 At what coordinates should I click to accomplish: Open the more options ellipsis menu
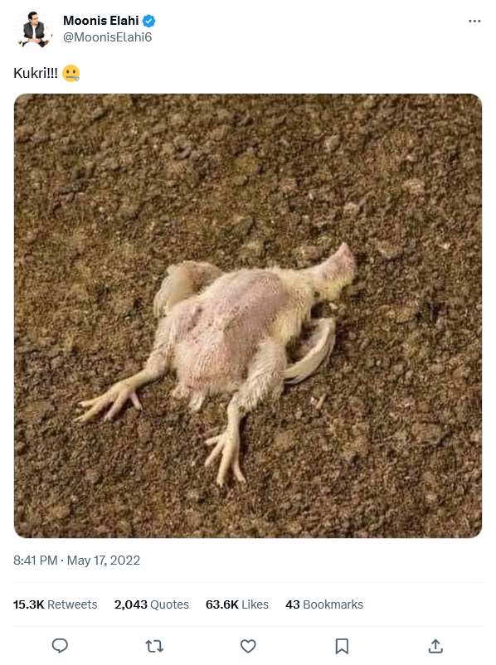pos(474,21)
